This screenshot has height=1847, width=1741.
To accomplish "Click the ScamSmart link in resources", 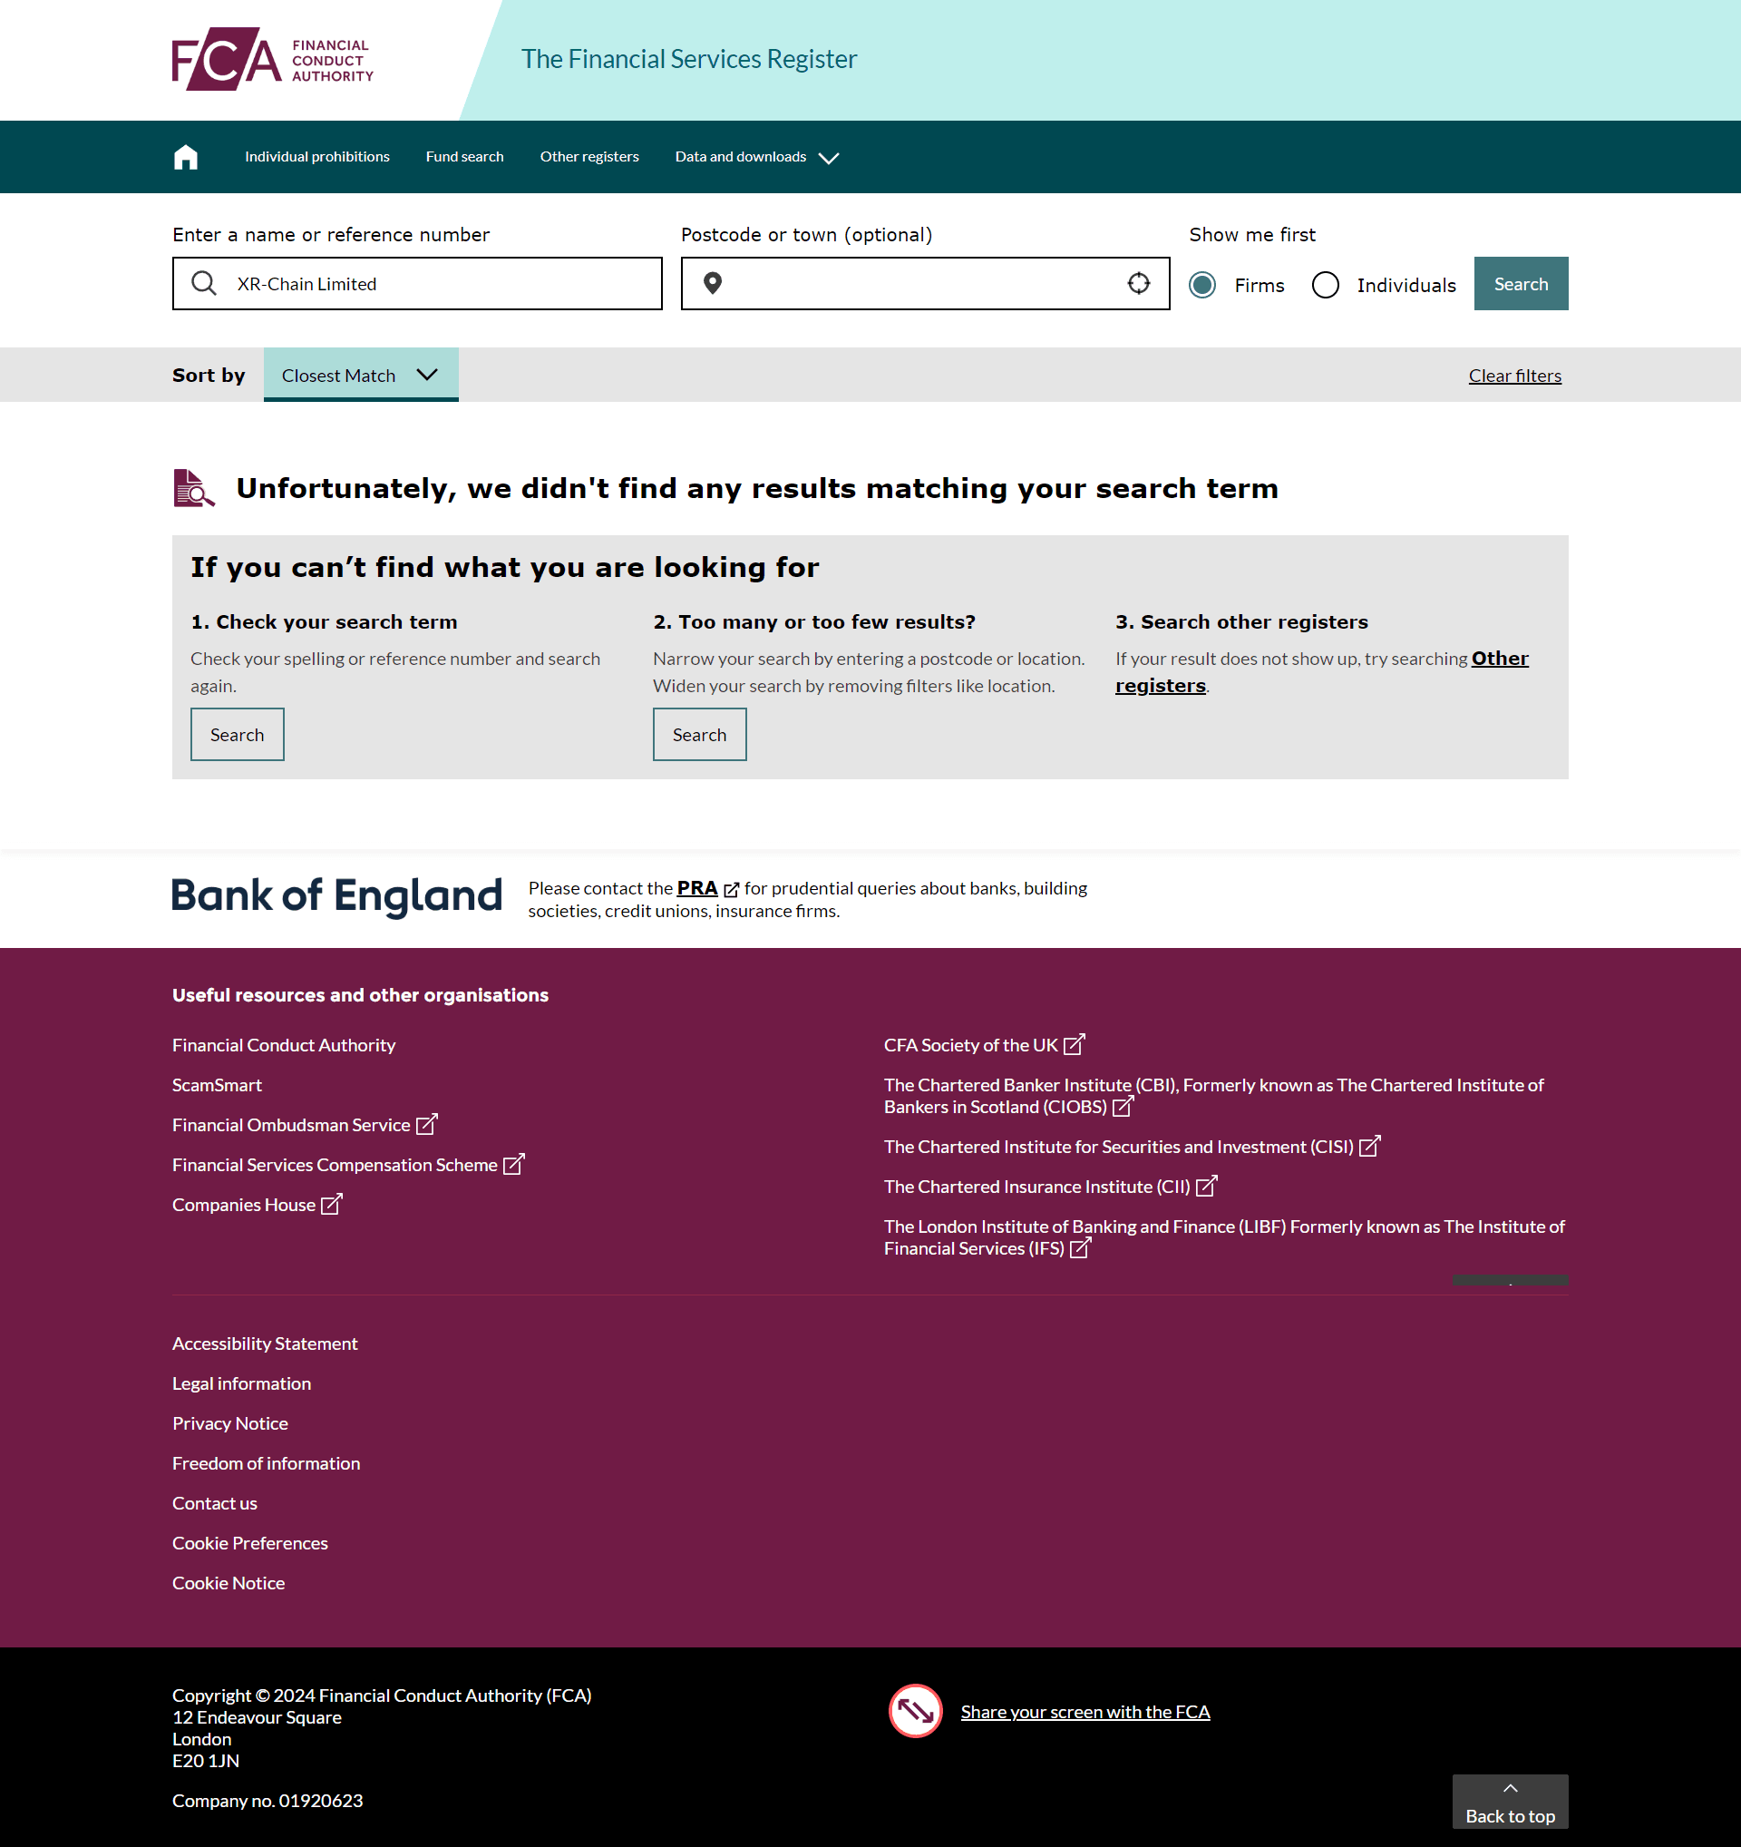I will click(216, 1084).
